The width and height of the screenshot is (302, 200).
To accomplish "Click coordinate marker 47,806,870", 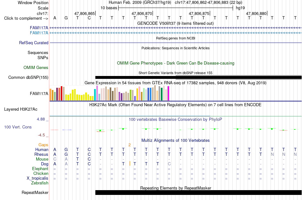I will [x=142, y=13].
